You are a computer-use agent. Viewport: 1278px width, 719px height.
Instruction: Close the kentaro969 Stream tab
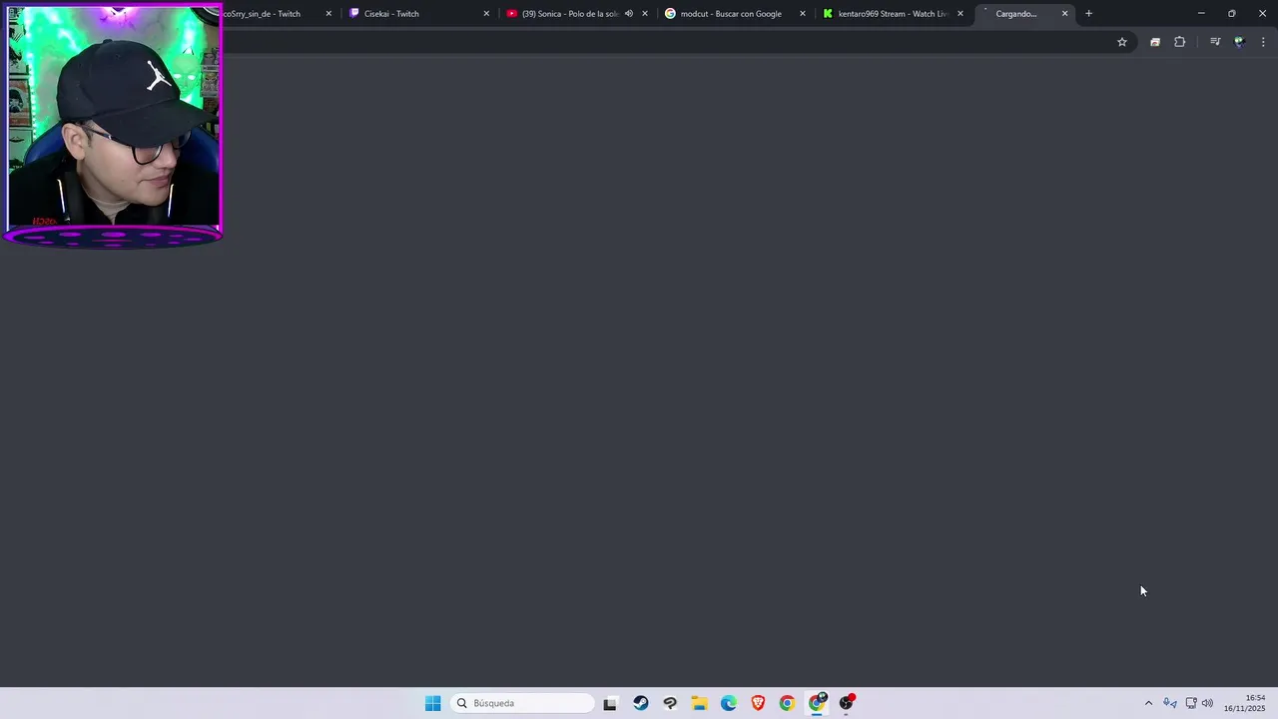click(x=960, y=14)
